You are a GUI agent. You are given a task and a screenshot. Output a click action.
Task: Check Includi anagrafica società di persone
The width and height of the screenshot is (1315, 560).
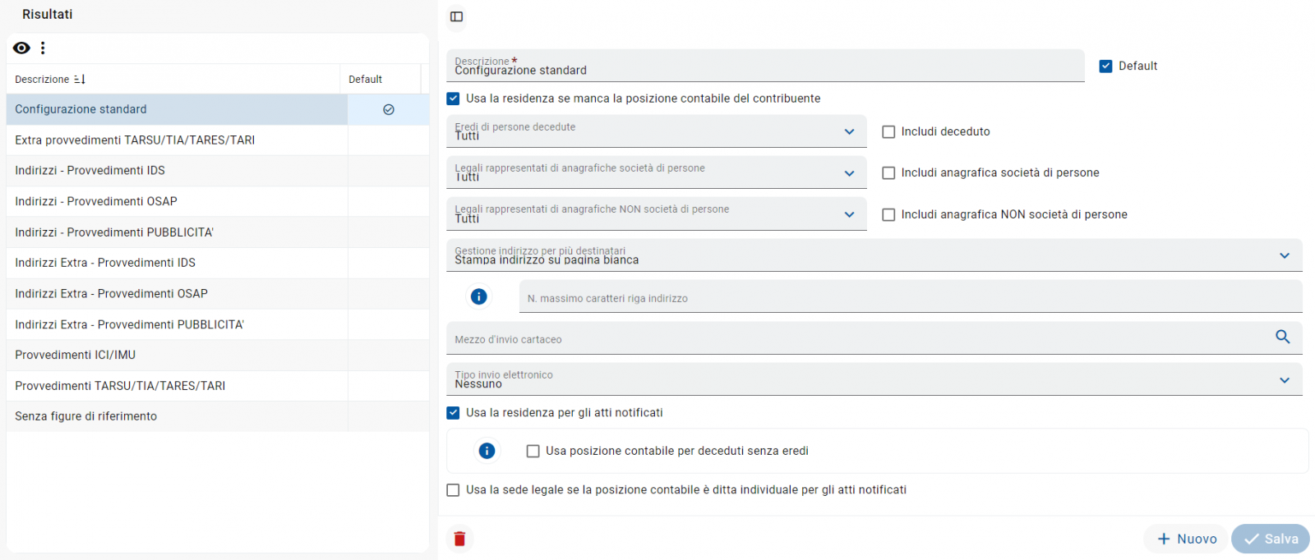888,173
